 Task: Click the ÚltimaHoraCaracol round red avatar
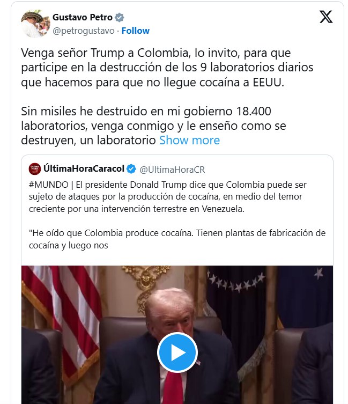34,169
